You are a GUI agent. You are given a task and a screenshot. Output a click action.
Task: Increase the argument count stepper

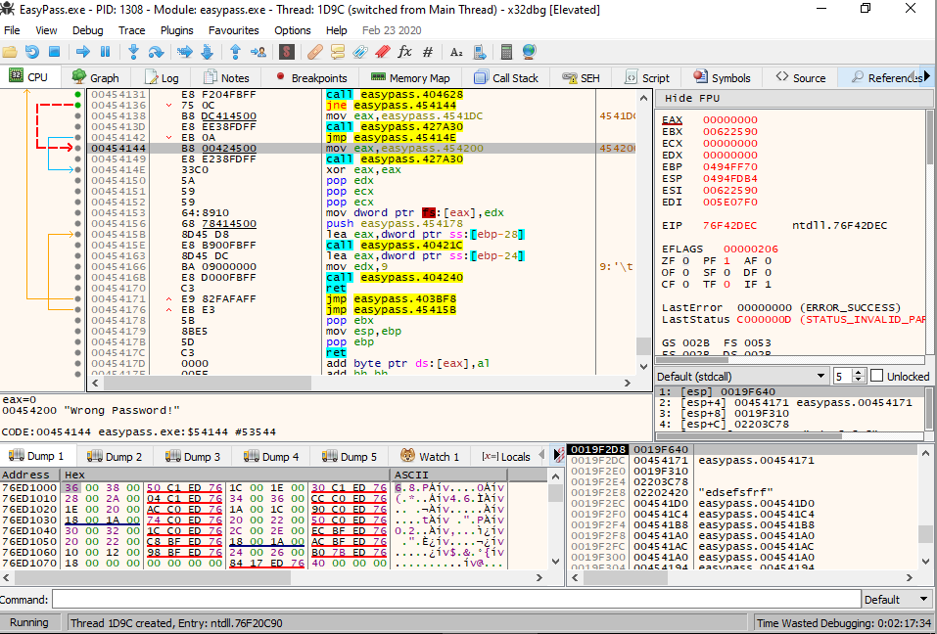[x=859, y=373]
